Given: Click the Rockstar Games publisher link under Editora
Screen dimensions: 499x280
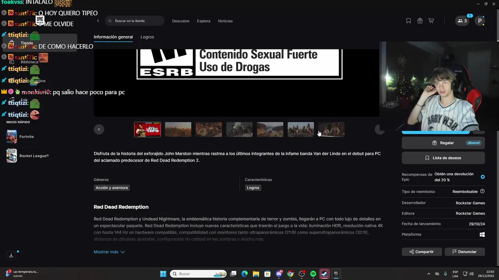Looking at the screenshot, I should (470, 213).
